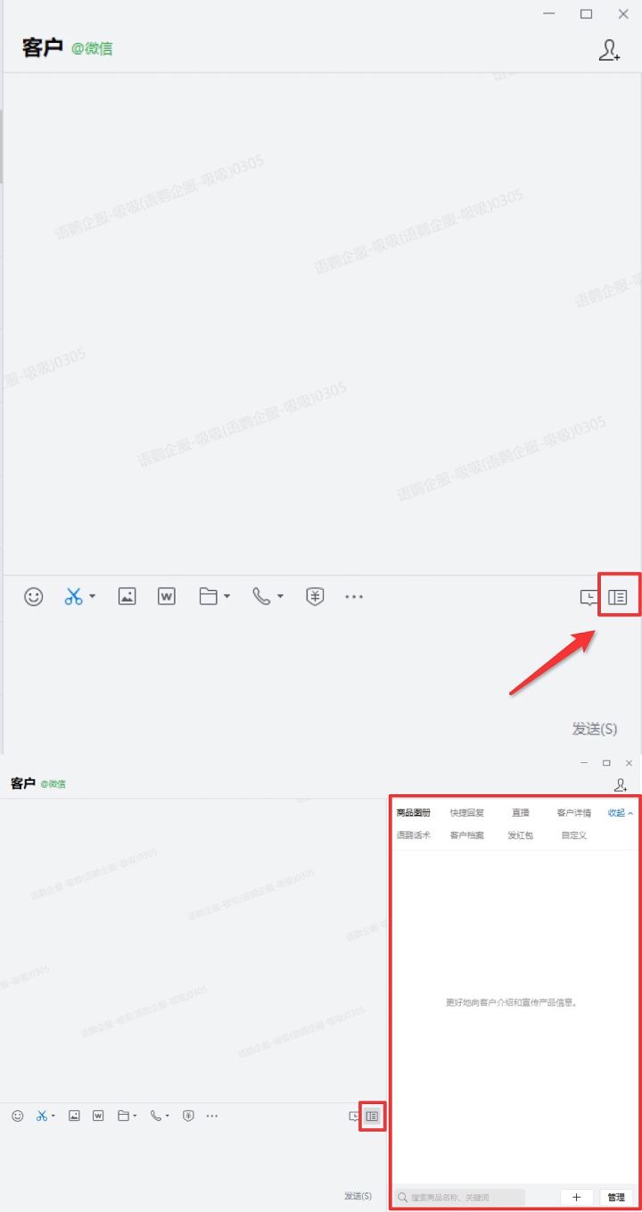Image resolution: width=642 pixels, height=1212 pixels.
Task: Click the W document icon in larger window toolbar
Action: coord(167,597)
